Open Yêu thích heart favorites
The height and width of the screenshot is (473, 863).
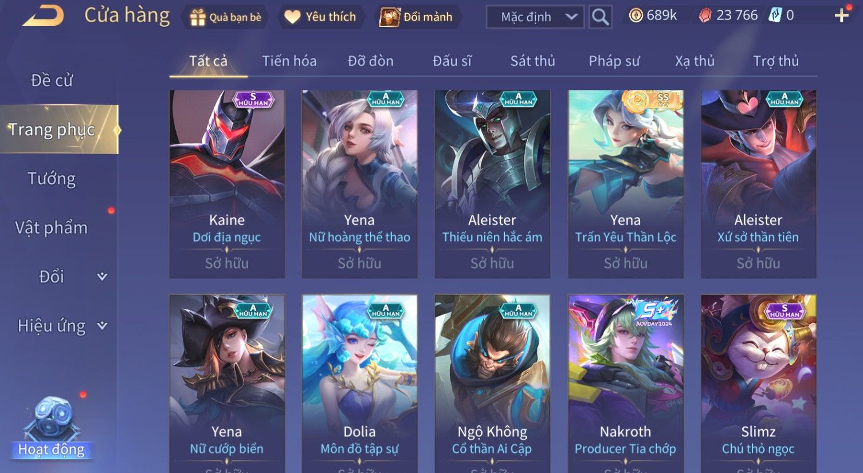320,17
